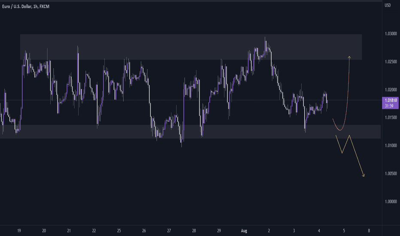
Task: Click the 1.02500 price axis label
Action: 391,62
